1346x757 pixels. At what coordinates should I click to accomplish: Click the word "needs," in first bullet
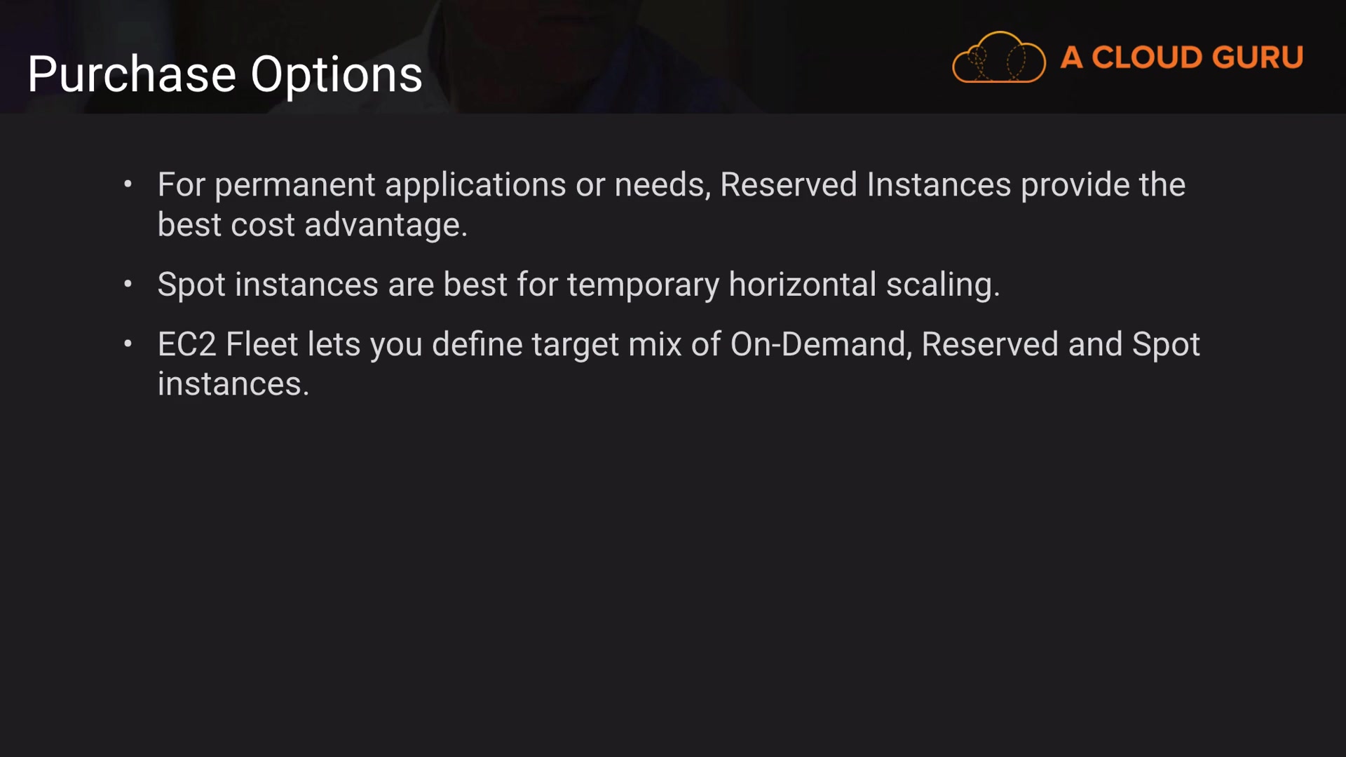pos(662,185)
